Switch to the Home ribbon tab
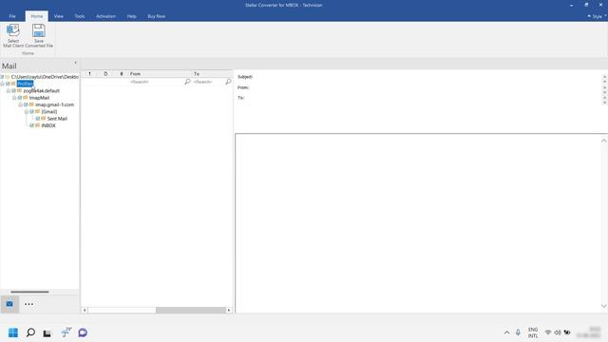Image resolution: width=608 pixels, height=342 pixels. pos(37,16)
